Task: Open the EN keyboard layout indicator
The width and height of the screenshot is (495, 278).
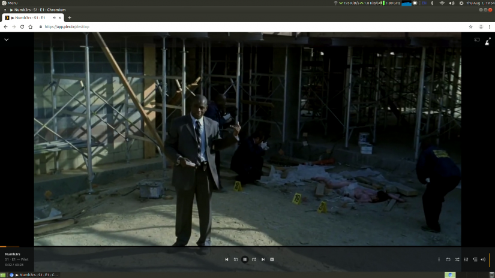Action: [x=424, y=3]
